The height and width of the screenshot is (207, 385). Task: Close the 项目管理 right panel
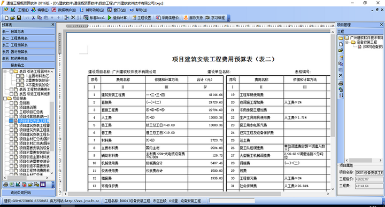point(381,25)
